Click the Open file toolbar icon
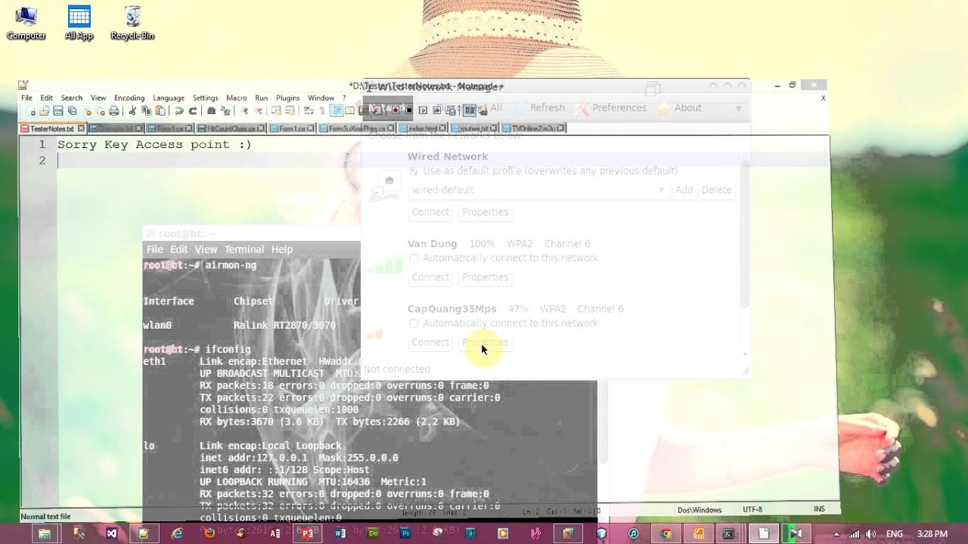The width and height of the screenshot is (968, 544). coord(45,111)
